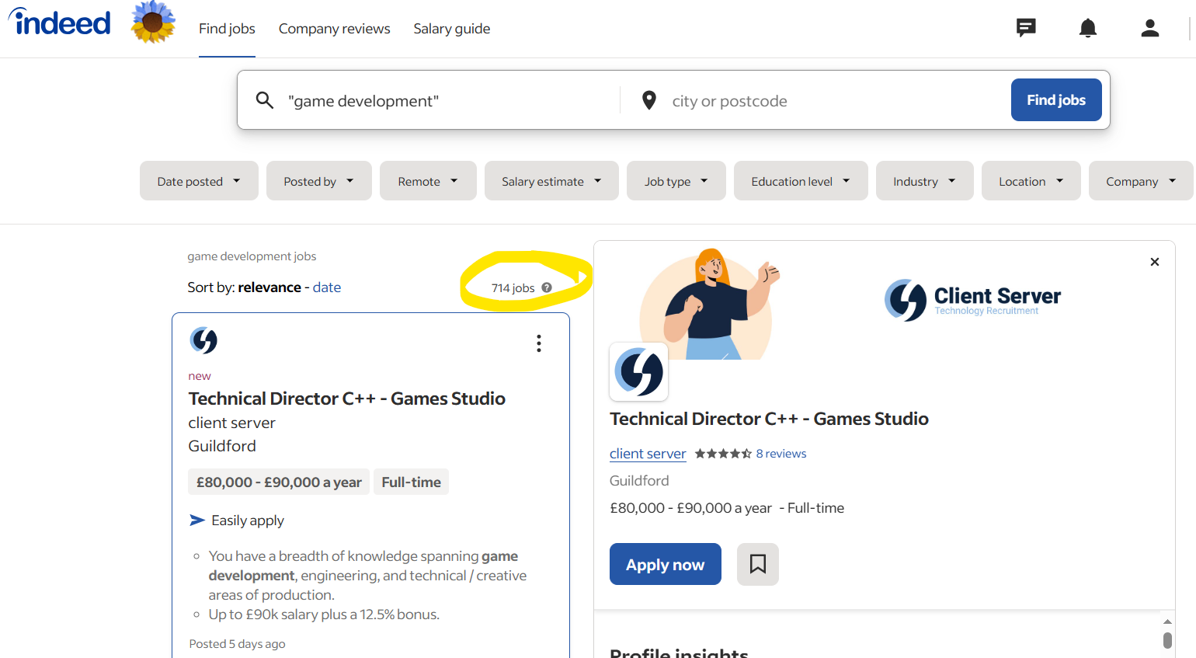This screenshot has width=1196, height=658.
Task: Click the Guildford location in details panel
Action: point(639,481)
